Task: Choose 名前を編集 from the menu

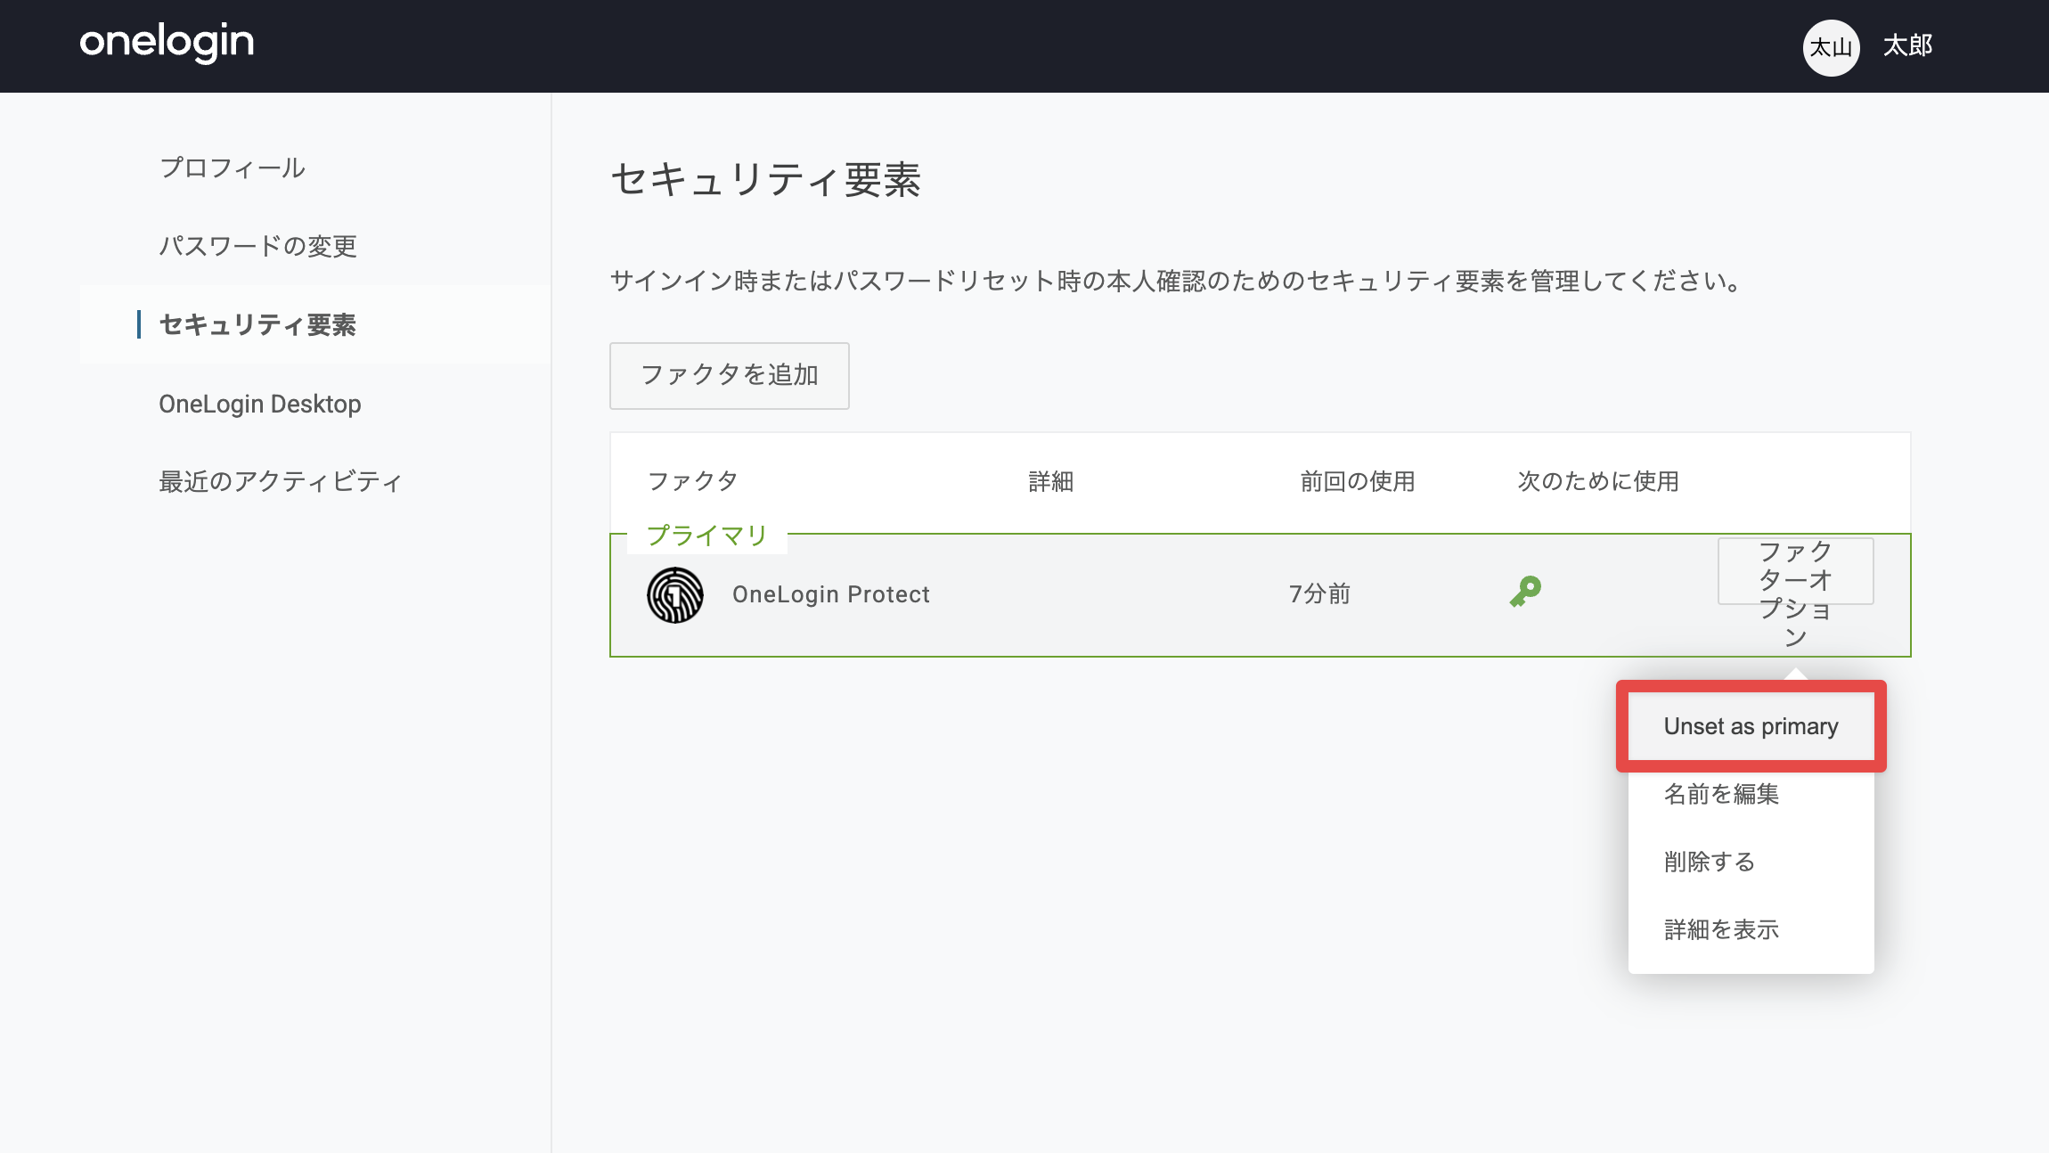Action: coord(1751,794)
